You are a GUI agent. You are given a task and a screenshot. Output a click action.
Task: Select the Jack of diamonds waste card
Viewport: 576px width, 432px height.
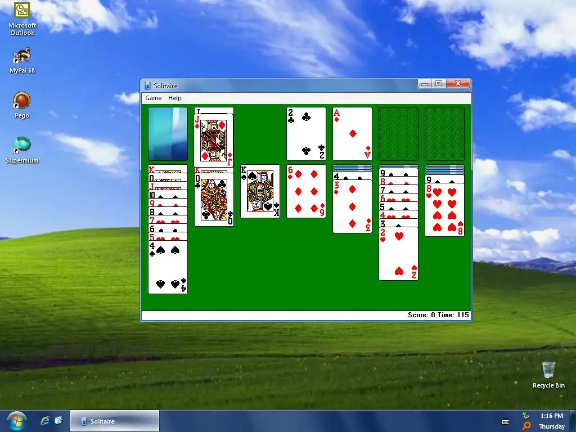213,140
